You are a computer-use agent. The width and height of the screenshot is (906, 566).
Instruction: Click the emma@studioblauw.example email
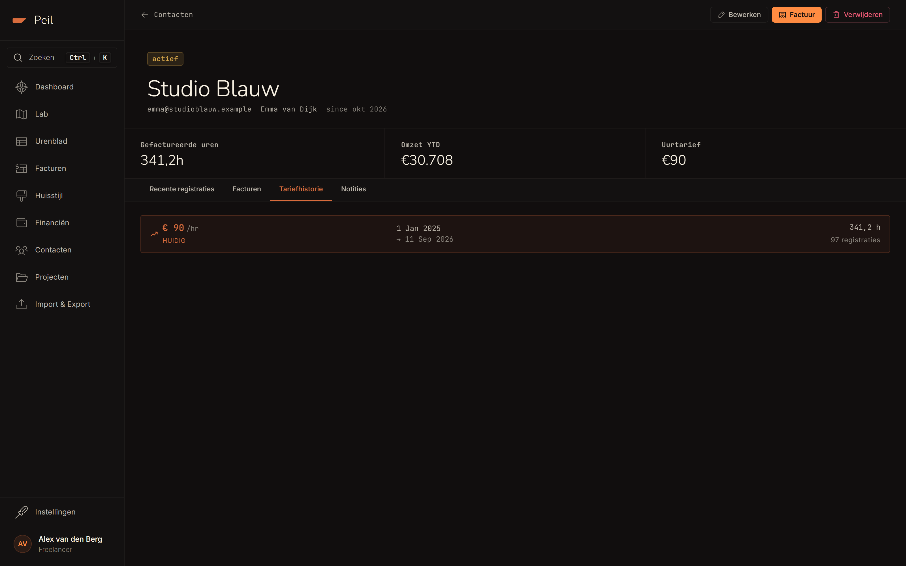199,109
